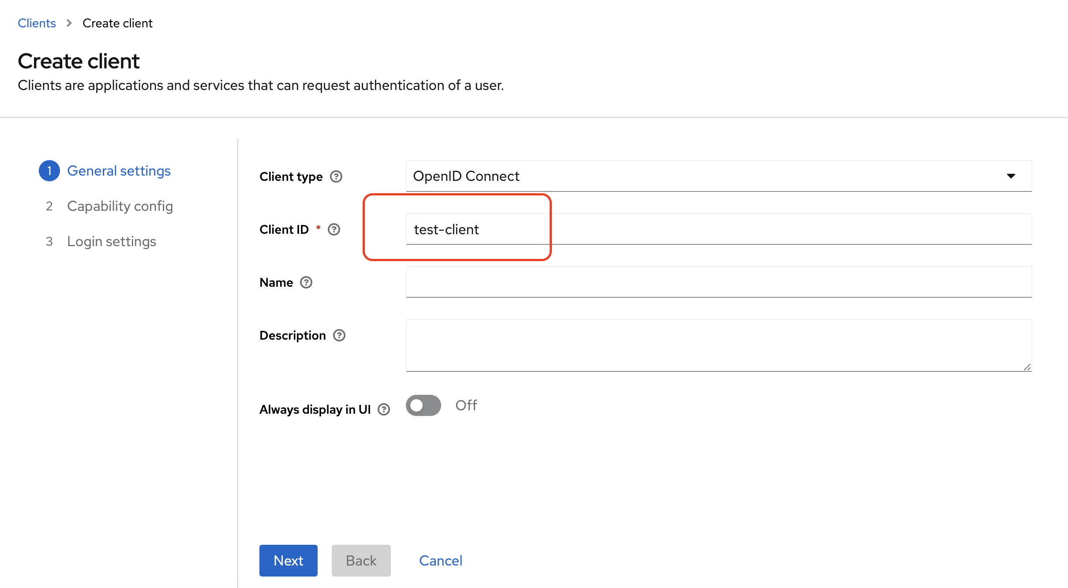
Task: Click the help icon beside Client ID
Action: pos(334,229)
